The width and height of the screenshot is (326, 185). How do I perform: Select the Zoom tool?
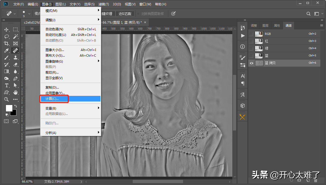pos(6,99)
